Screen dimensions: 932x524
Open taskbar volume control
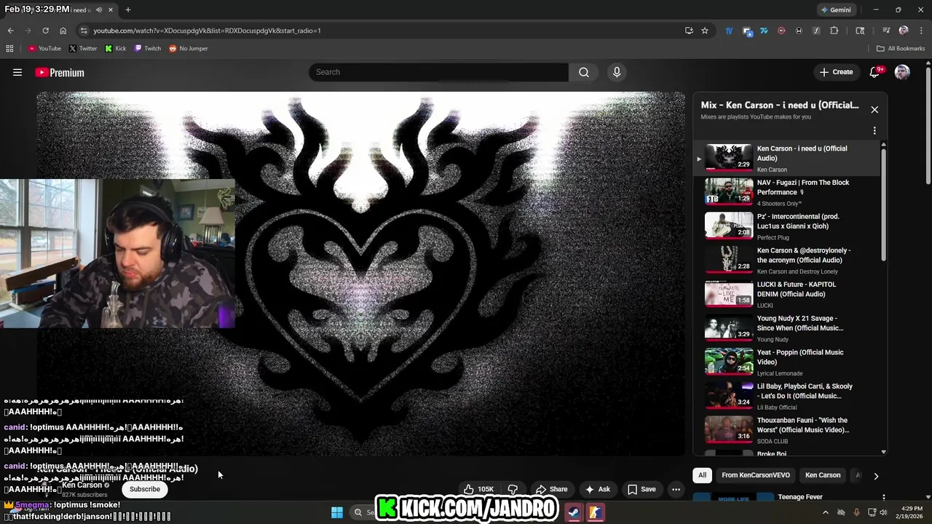coord(883,512)
